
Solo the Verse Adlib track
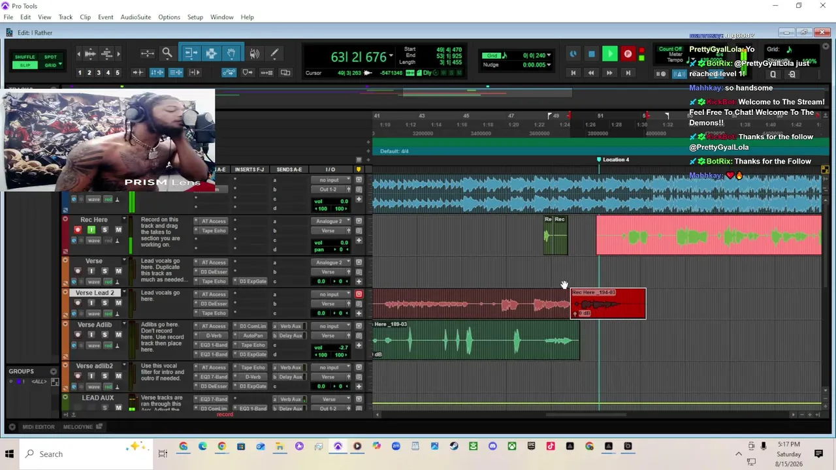104,335
